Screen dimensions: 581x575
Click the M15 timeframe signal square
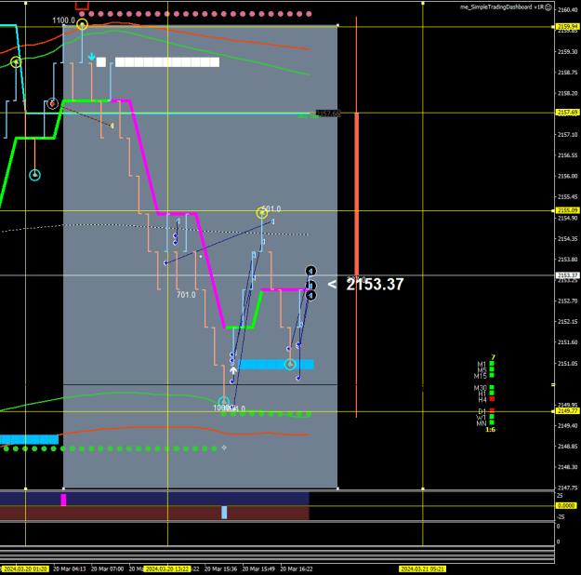[x=492, y=375]
